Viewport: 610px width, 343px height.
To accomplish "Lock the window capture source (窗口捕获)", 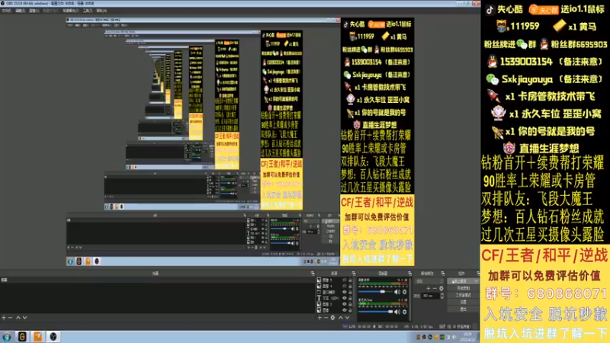I will point(350,292).
